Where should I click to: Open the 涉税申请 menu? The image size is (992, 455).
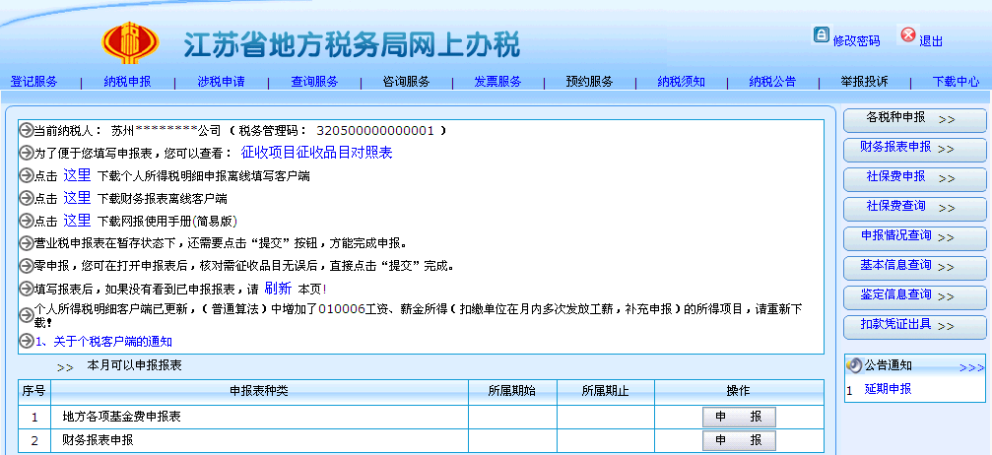point(221,81)
